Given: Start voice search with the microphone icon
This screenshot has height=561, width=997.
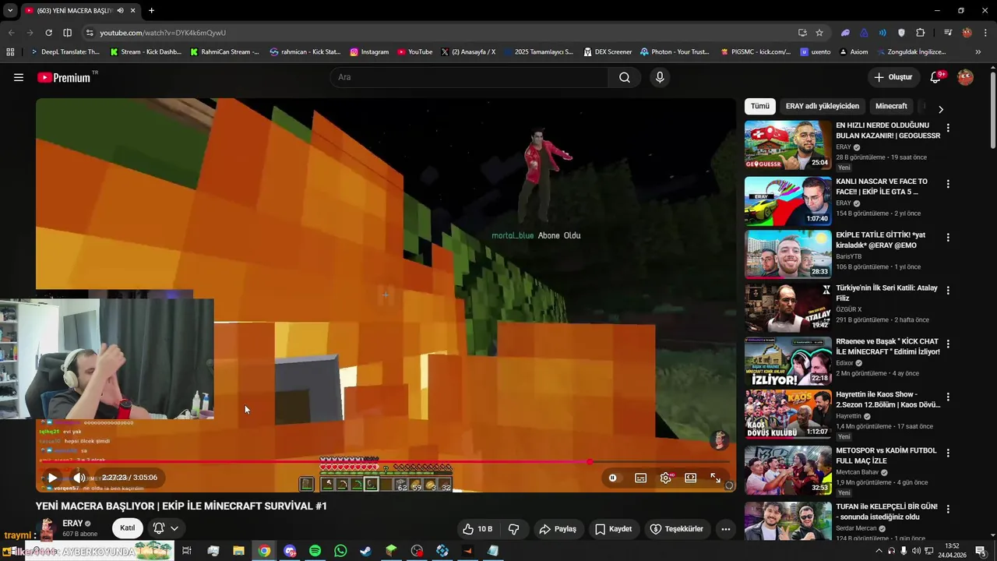Looking at the screenshot, I should (x=660, y=77).
